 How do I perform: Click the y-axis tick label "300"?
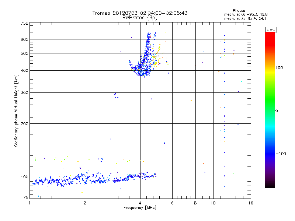[x=25, y=93]
